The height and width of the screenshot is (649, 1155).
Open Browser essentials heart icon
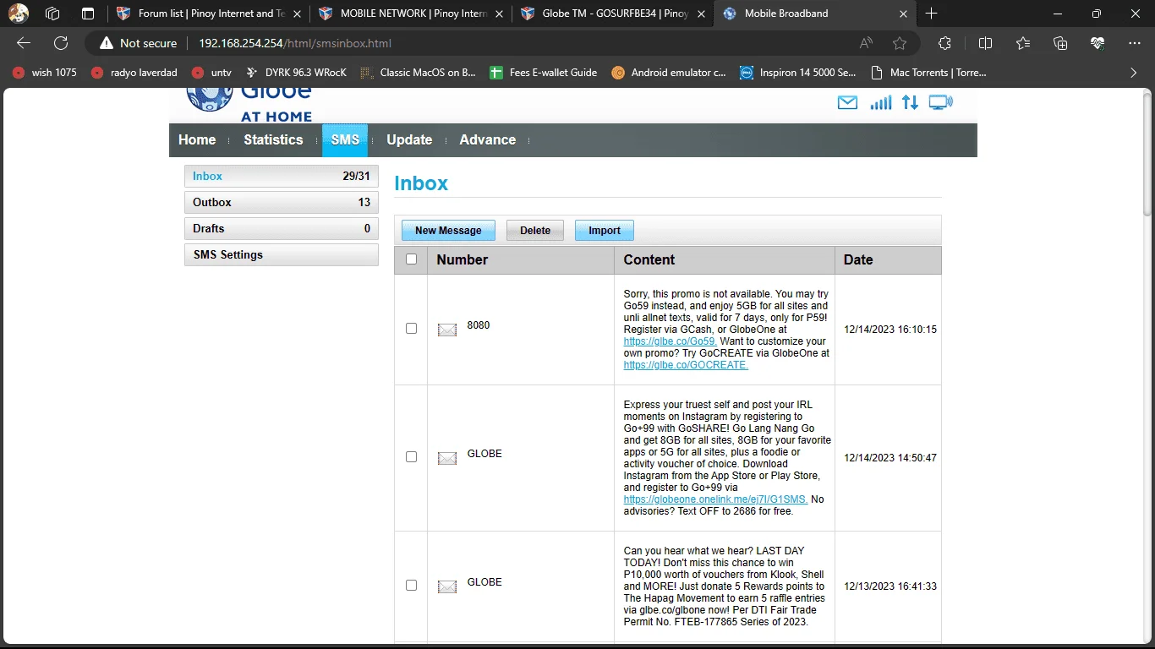click(1098, 43)
